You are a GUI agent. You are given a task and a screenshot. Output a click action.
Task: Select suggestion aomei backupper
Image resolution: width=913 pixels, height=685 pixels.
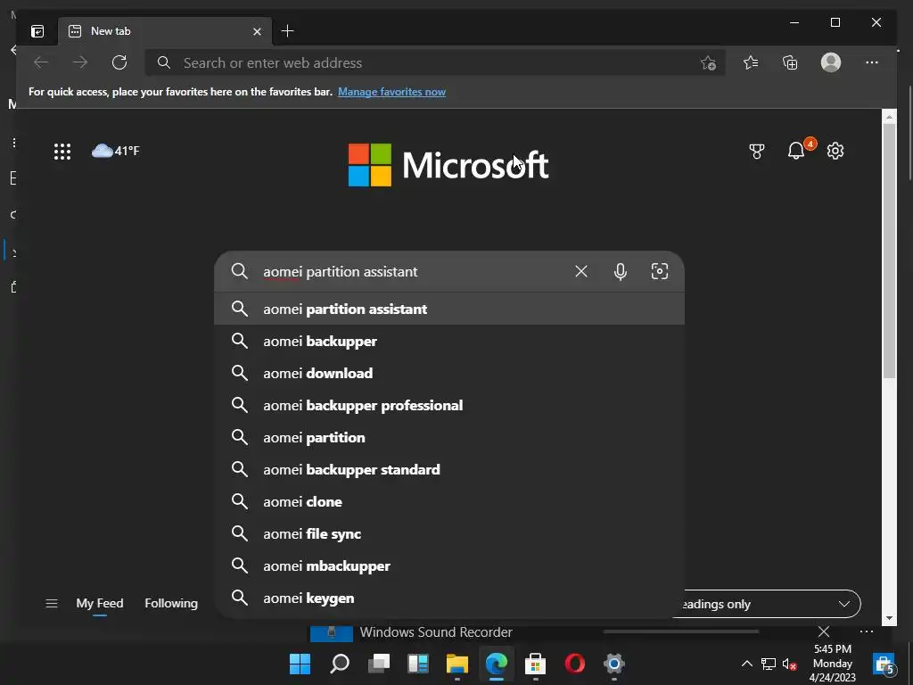pyautogui.click(x=449, y=341)
